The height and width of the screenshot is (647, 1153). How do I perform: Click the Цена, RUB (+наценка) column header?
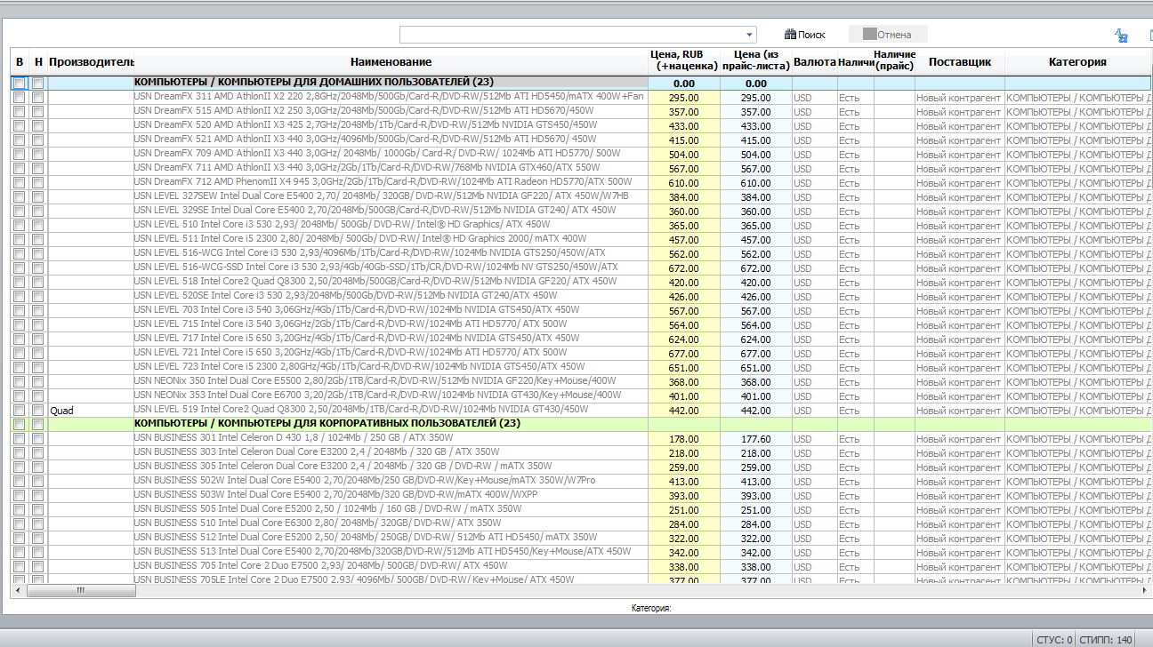coord(684,61)
